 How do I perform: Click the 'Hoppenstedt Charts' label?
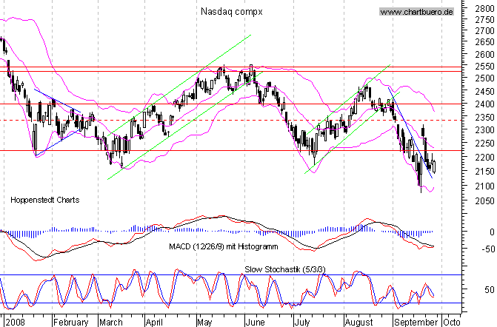[x=45, y=200]
